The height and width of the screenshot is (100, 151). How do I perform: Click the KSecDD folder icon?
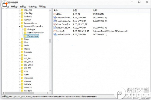[x=22, y=10]
